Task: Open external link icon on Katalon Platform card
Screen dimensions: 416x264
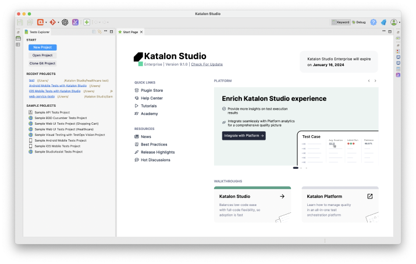Action: (x=369, y=196)
